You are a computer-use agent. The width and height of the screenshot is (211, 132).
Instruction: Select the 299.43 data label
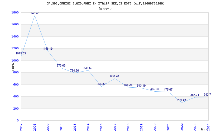(181, 100)
